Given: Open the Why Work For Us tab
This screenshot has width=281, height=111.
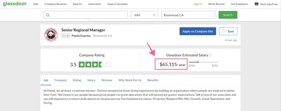Looking at the screenshot, I should pyautogui.click(x=130, y=80).
